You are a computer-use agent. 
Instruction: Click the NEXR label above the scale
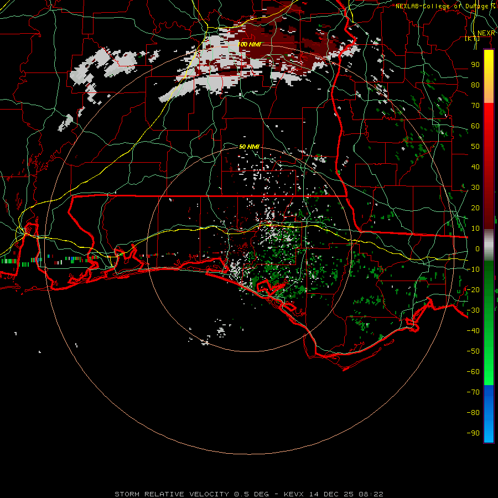click(x=486, y=33)
